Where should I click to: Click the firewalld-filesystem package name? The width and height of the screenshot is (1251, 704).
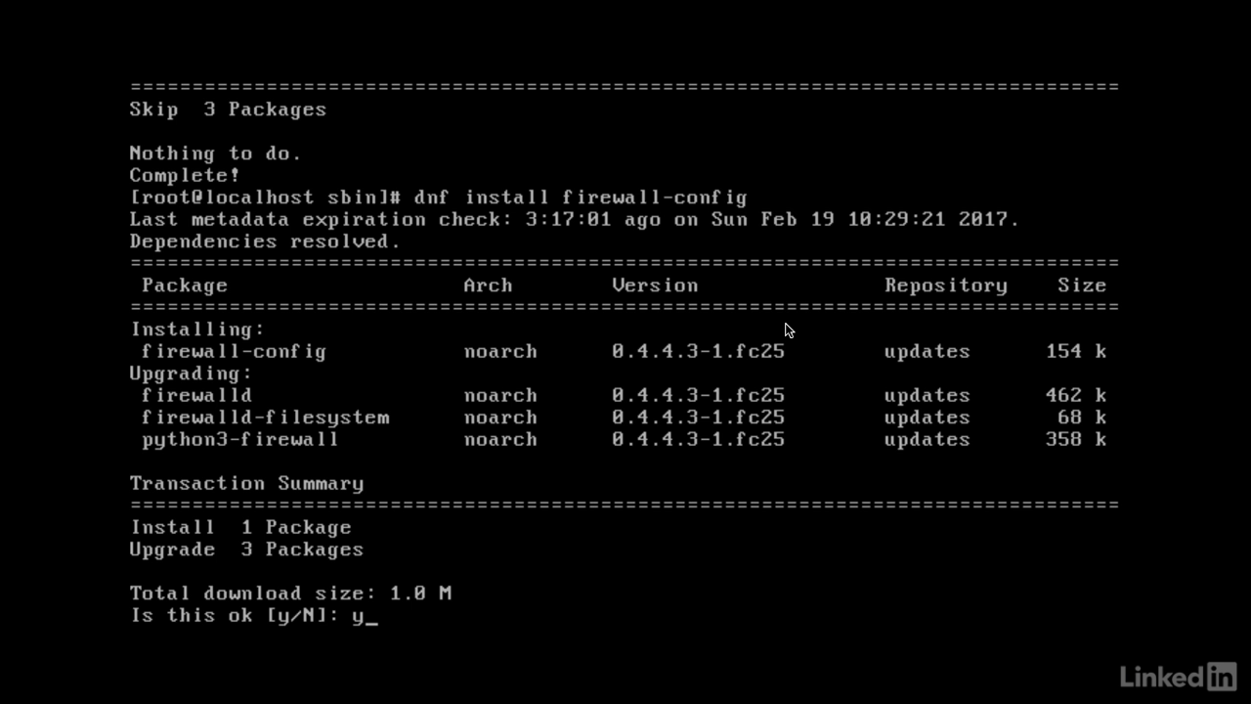click(265, 418)
